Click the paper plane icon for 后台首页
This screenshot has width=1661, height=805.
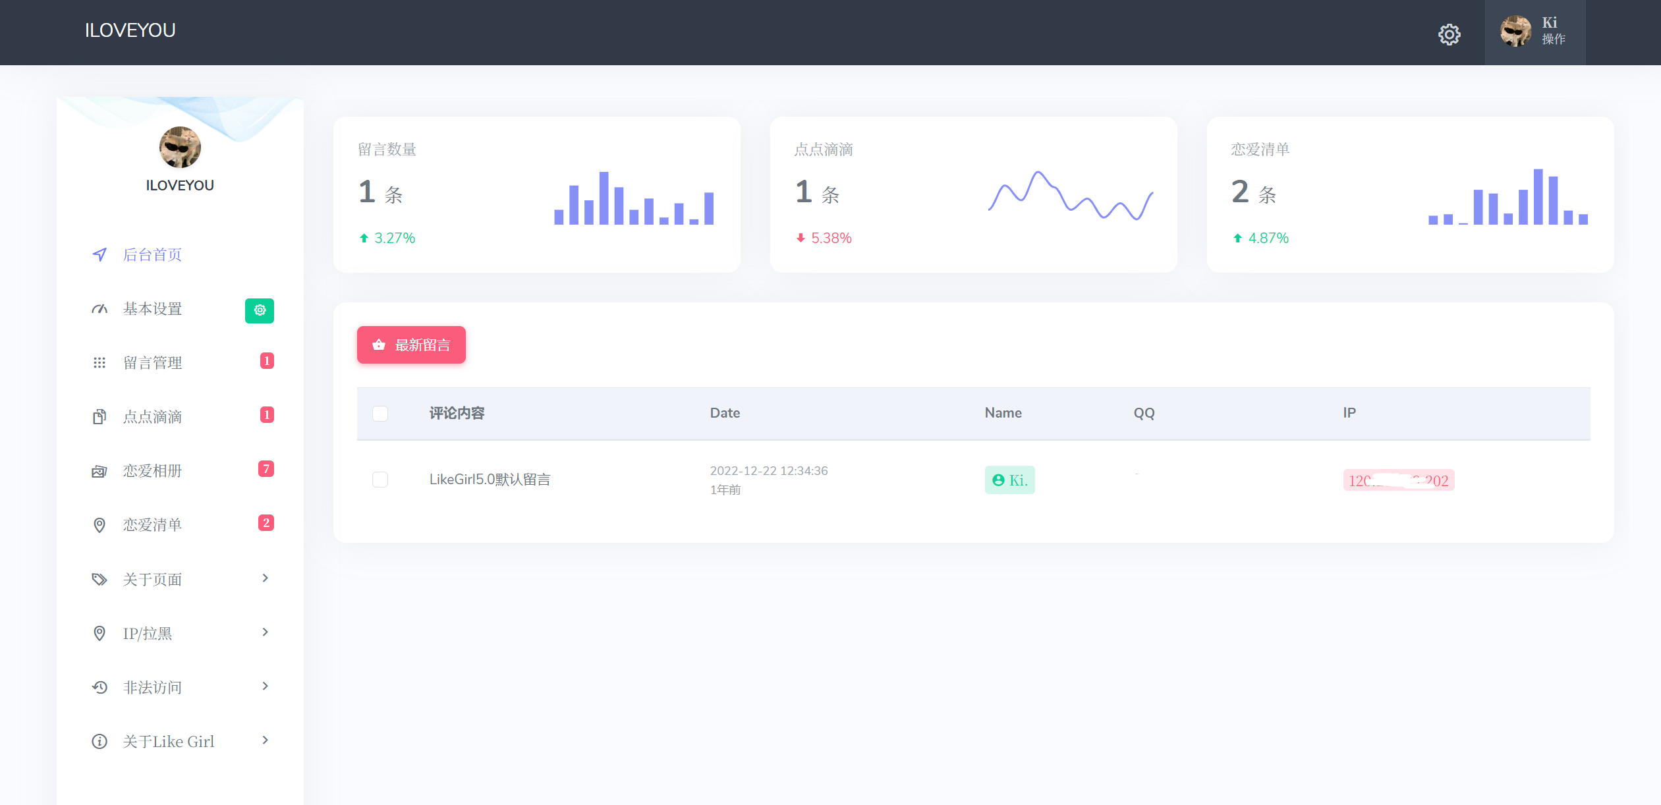pos(99,255)
